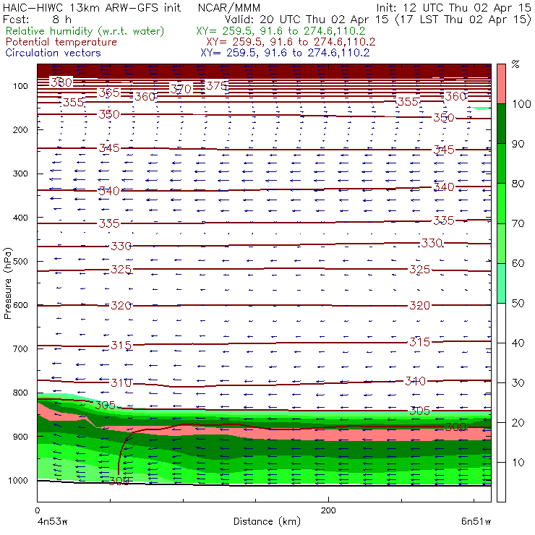Click the 50–60% mint colorbar segment
The image size is (535, 535).
click(x=501, y=283)
